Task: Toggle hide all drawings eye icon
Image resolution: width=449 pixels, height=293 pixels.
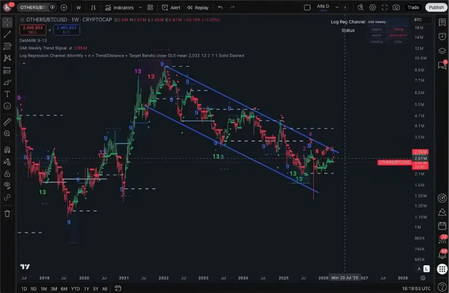Action: (x=7, y=185)
